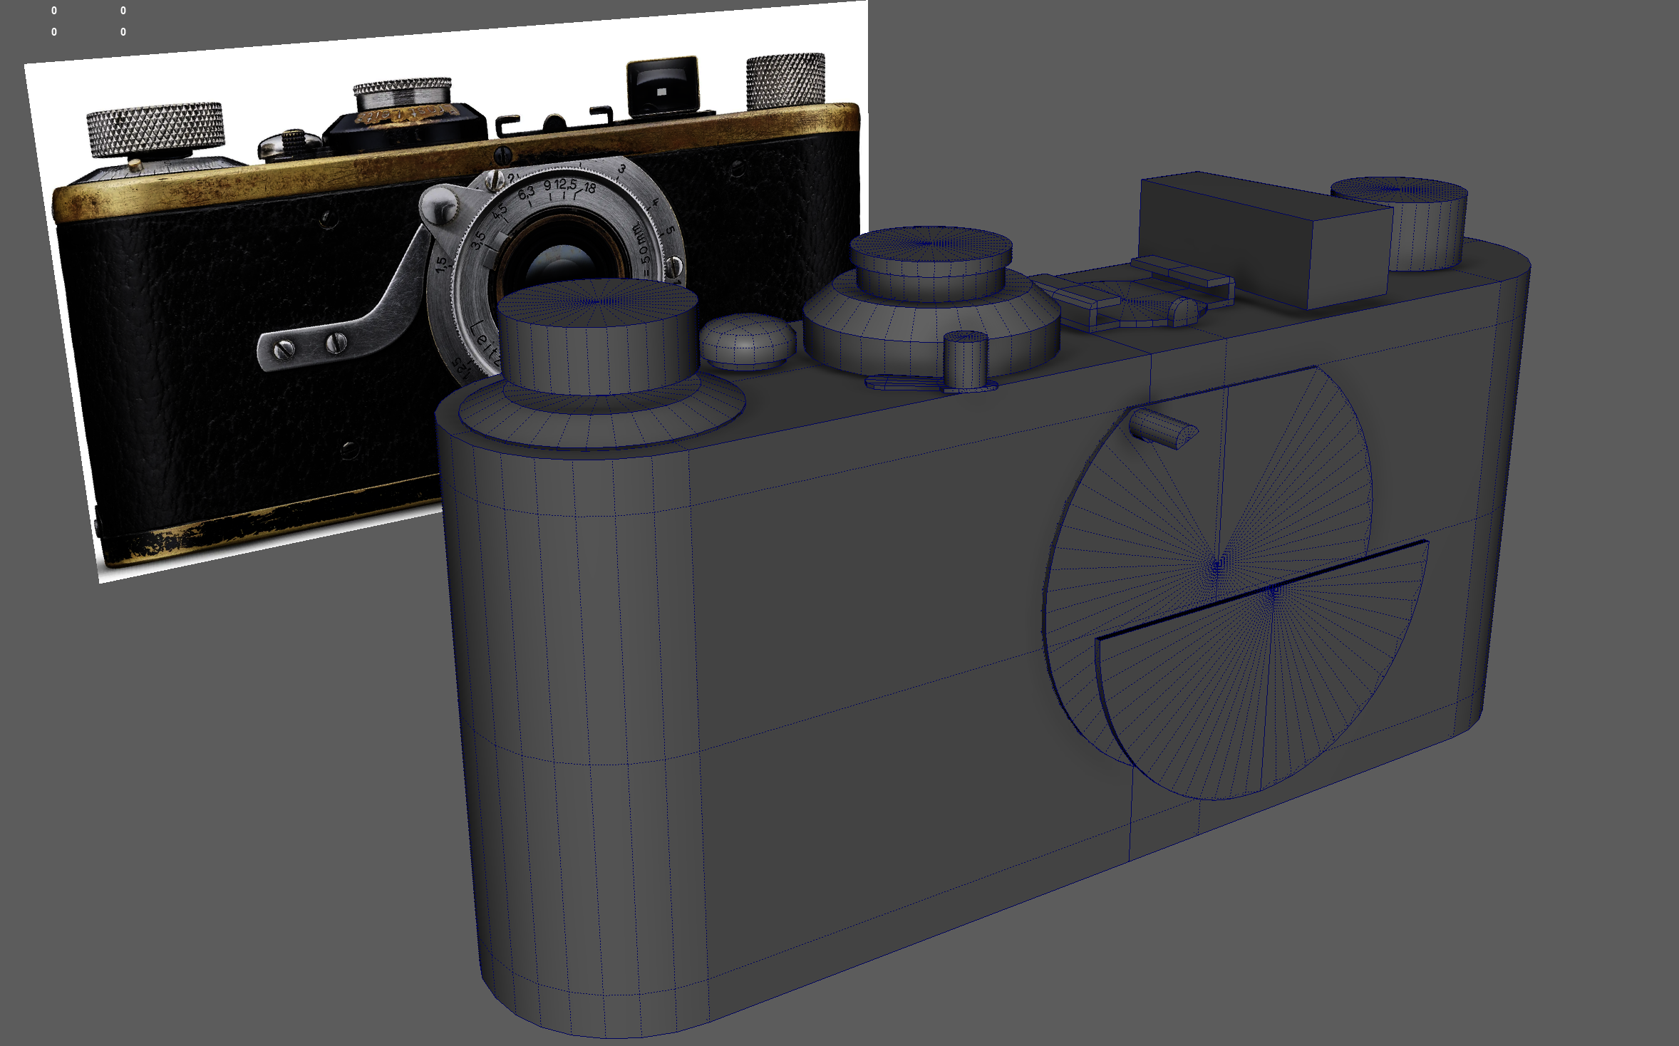Image resolution: width=1679 pixels, height=1046 pixels.
Task: Select the small horizontal cylinder above the lens disc
Action: click(x=1162, y=428)
